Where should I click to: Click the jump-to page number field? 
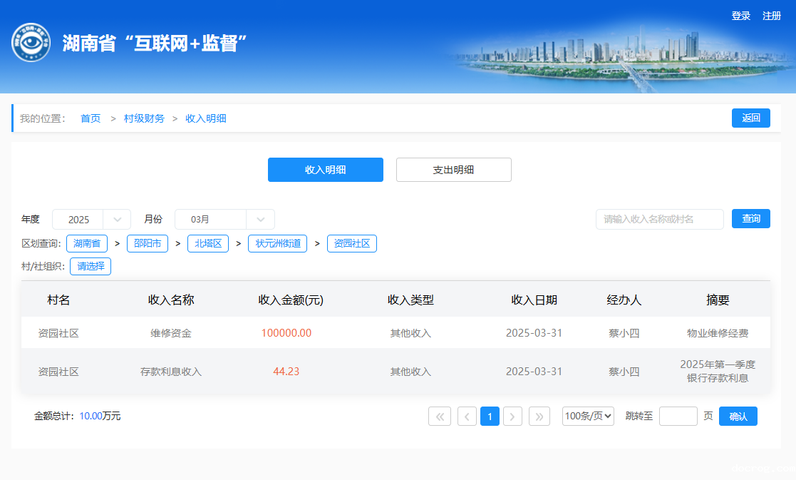click(678, 417)
